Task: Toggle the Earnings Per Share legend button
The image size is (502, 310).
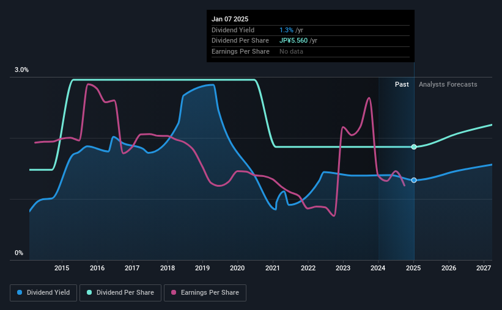Action: 205,293
